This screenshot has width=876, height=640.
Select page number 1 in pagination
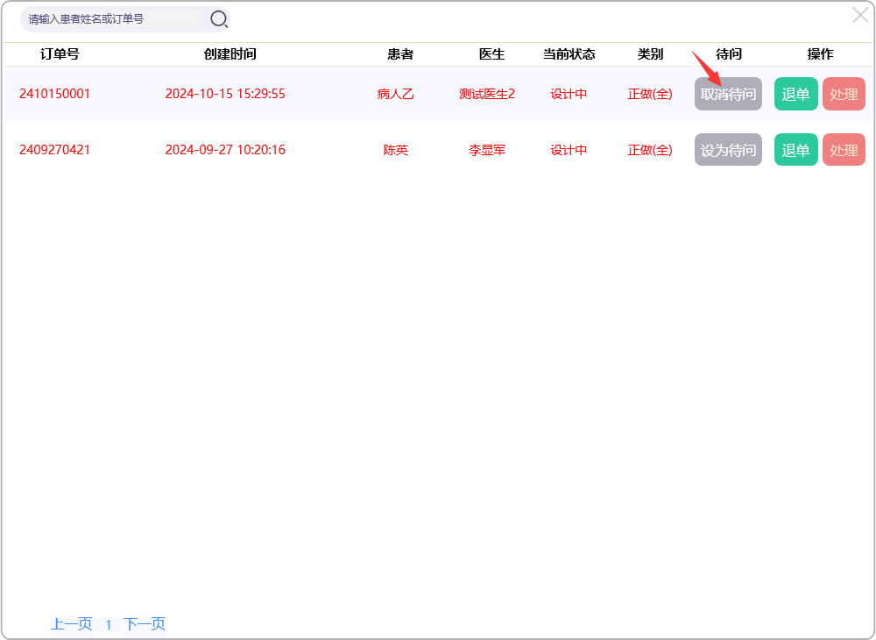click(x=109, y=624)
